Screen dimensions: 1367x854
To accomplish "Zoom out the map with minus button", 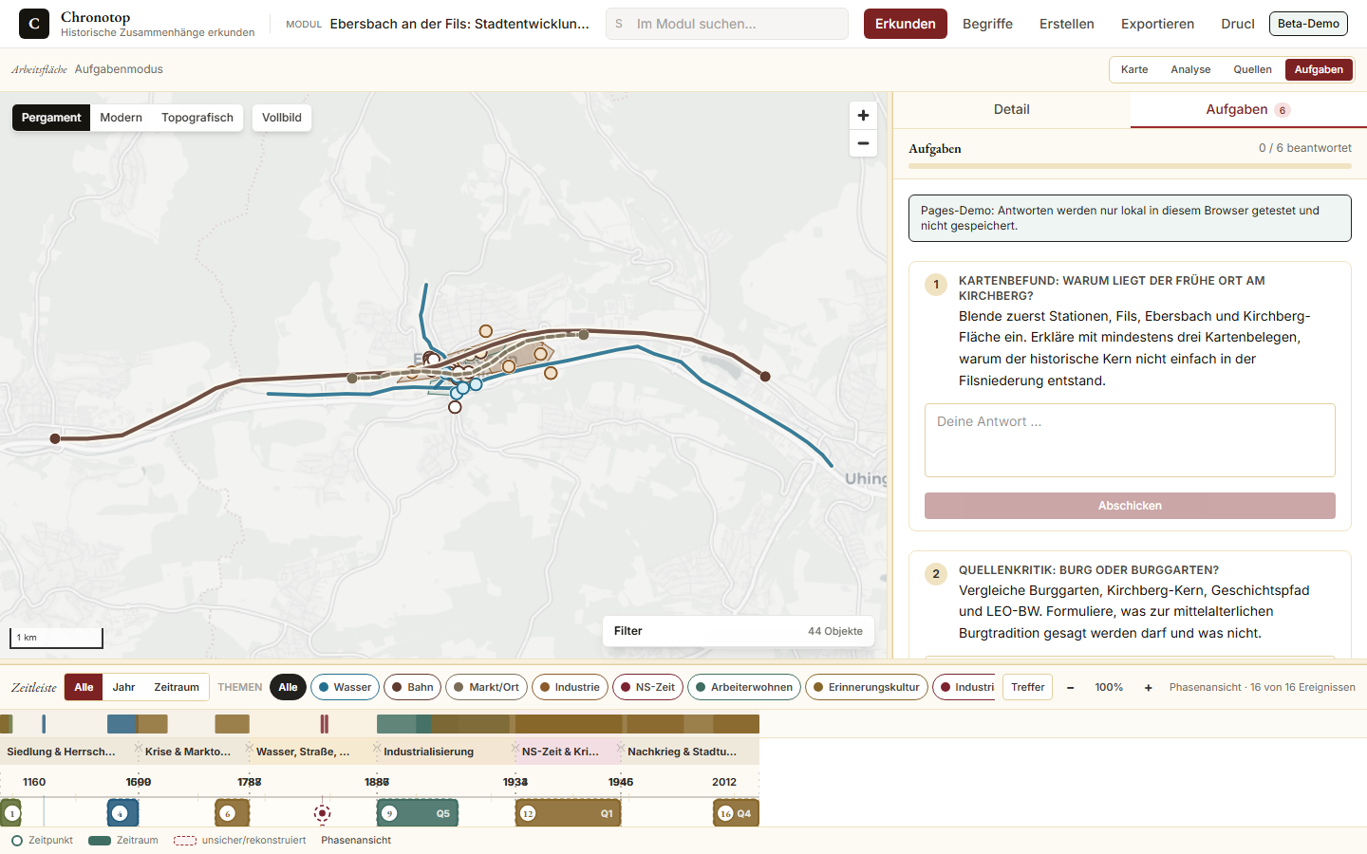I will [863, 143].
